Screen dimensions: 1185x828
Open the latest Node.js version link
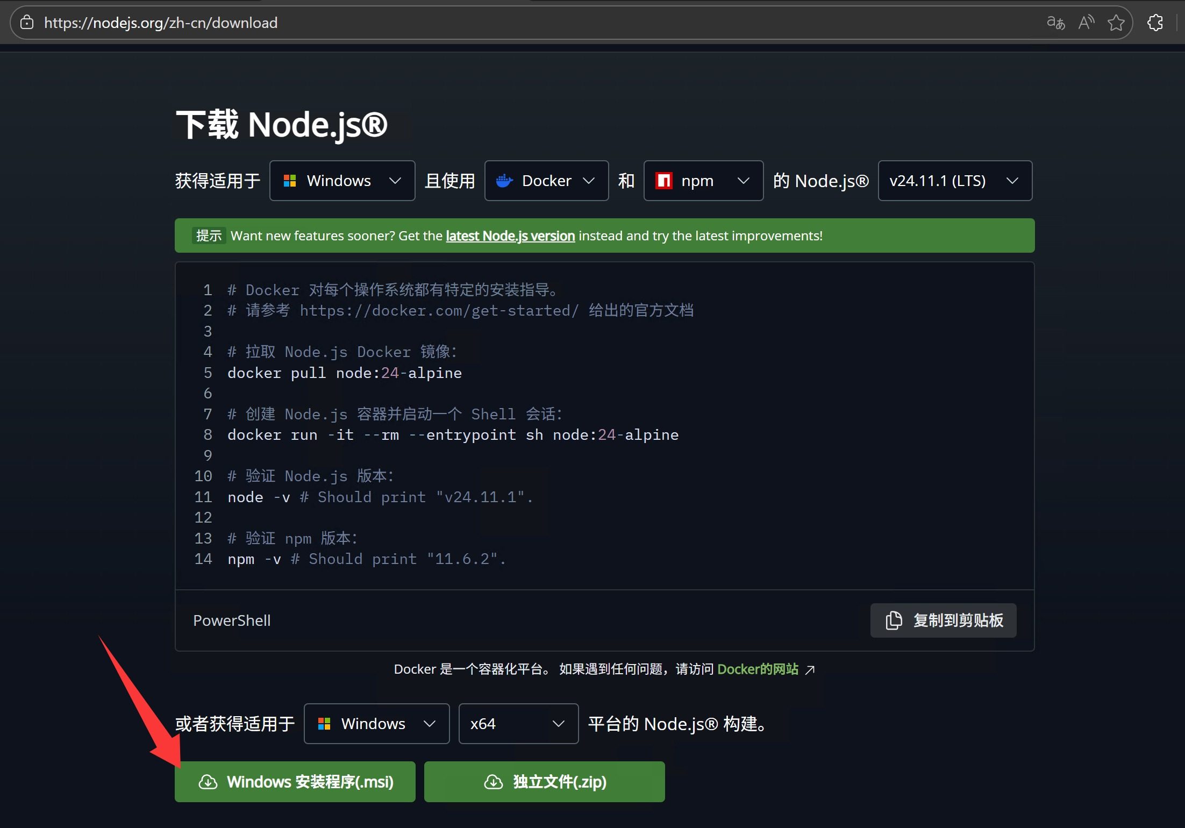pos(510,236)
